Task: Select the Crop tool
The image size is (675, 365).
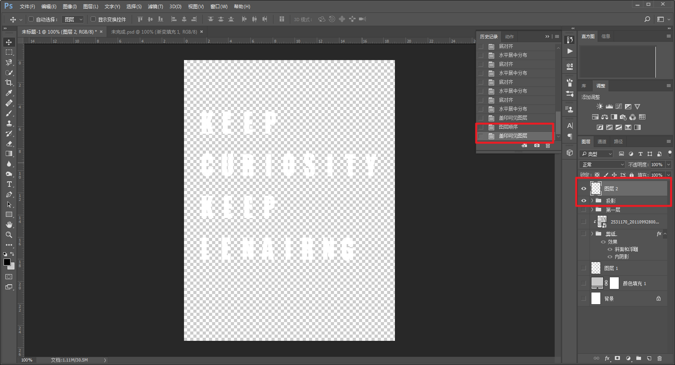Action: coord(9,83)
